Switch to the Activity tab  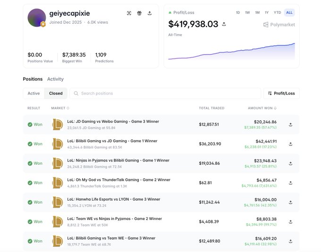click(55, 79)
